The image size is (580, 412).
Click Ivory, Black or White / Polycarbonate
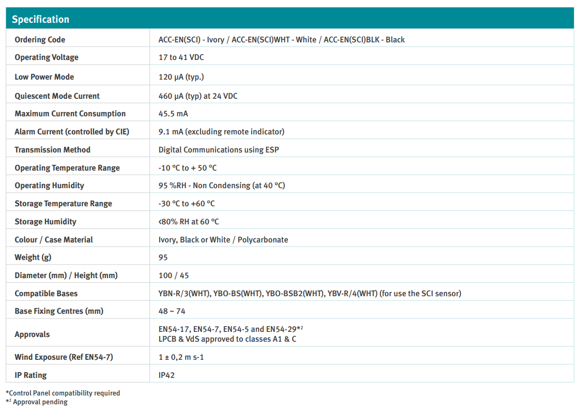point(223,240)
